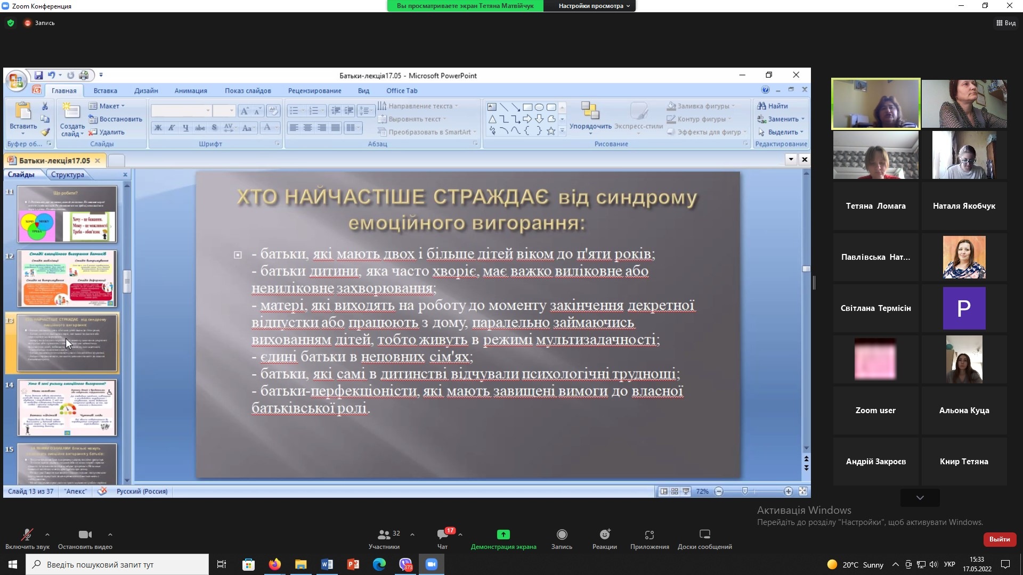The image size is (1023, 575).
Task: Open the Zoom Chat panel
Action: pos(442,535)
